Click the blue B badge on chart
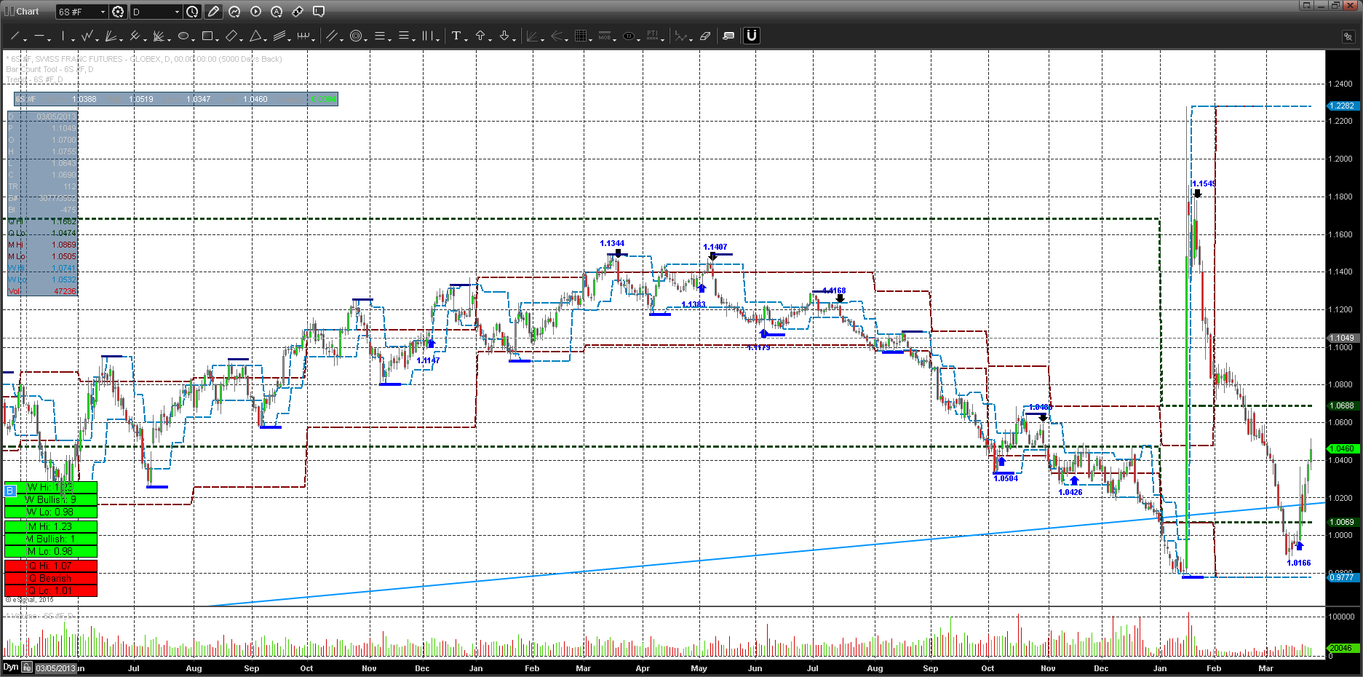 point(10,491)
